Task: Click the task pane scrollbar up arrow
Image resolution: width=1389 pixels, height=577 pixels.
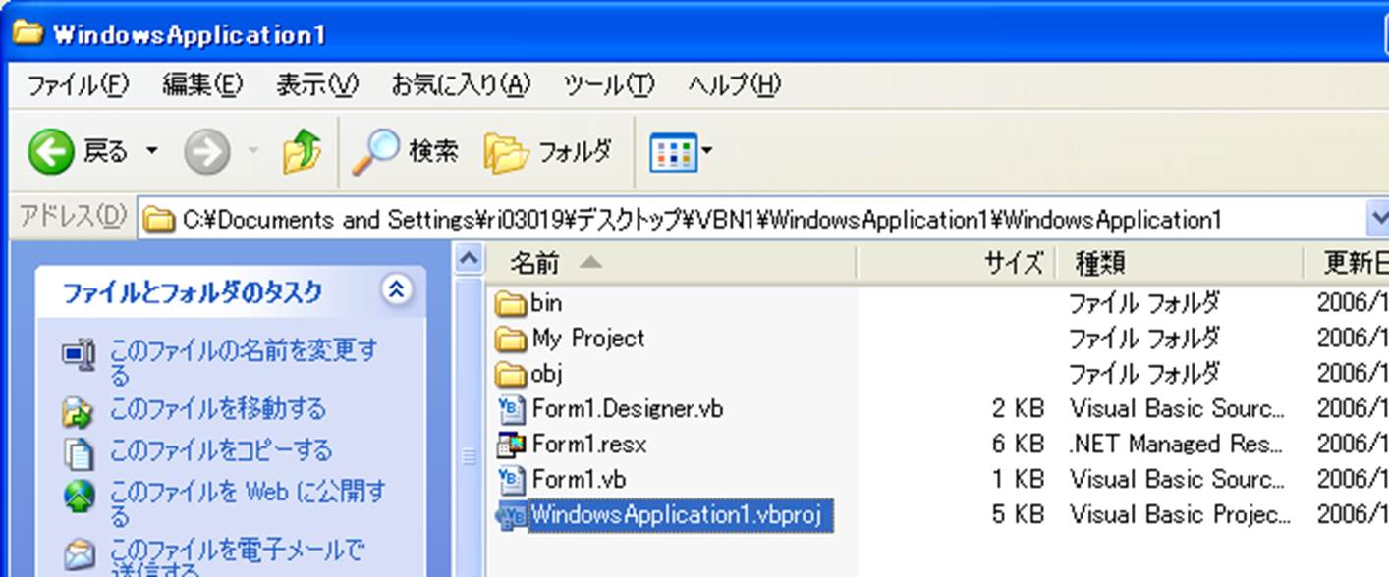Action: 470,259
